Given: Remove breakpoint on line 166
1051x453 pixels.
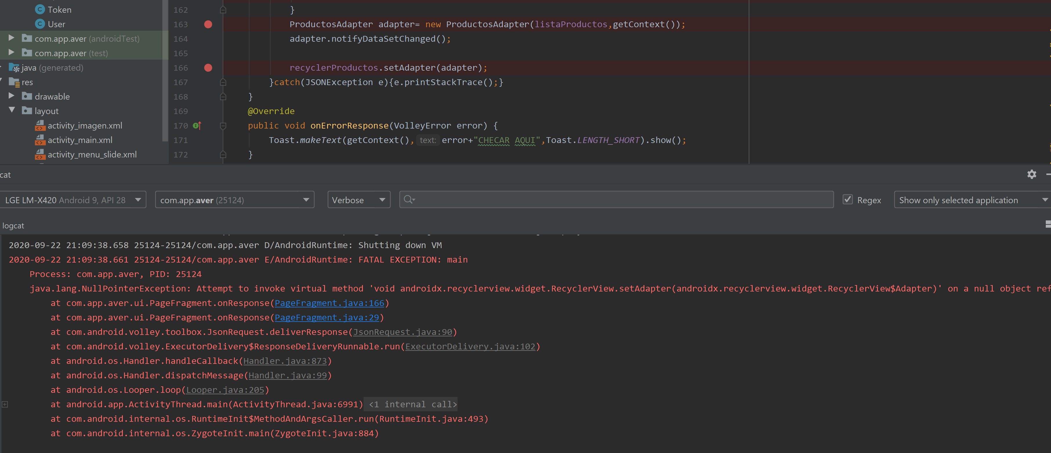Looking at the screenshot, I should tap(208, 68).
